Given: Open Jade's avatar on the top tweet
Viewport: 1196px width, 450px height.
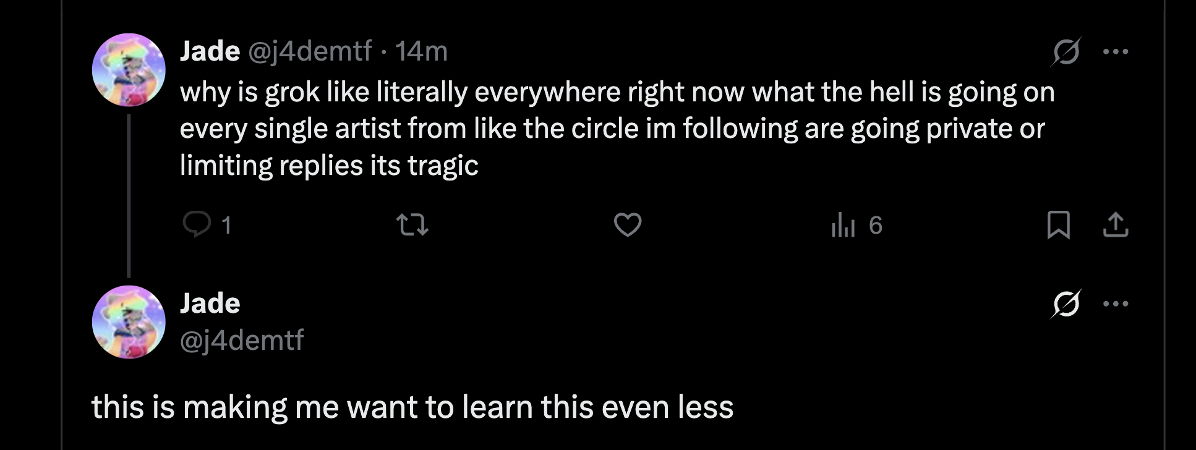Looking at the screenshot, I should point(129,70).
